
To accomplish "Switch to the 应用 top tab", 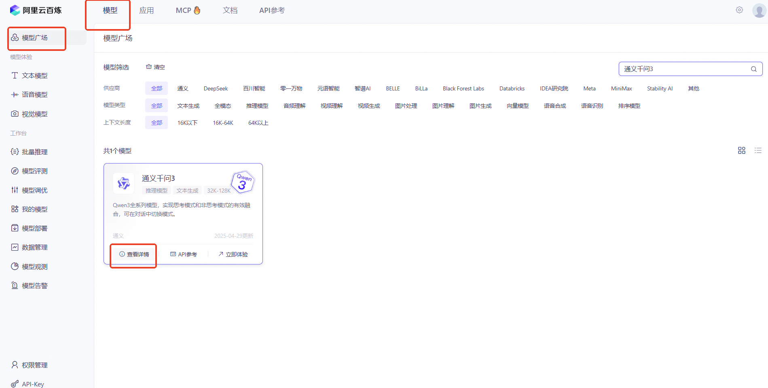I will click(146, 10).
